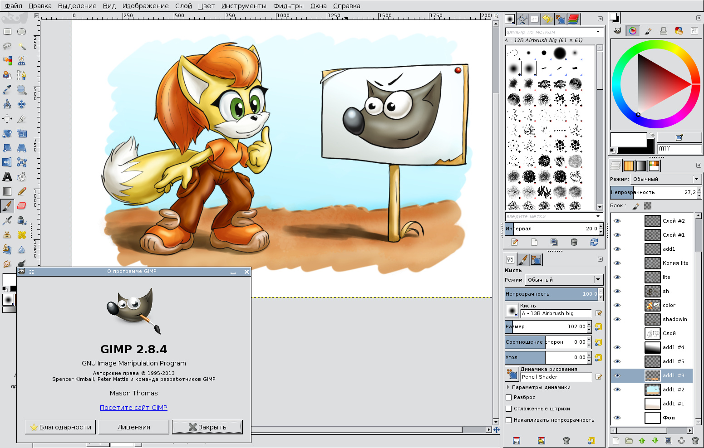704x448 pixels.
Task: Activate the Pencil tool
Action: (21, 191)
